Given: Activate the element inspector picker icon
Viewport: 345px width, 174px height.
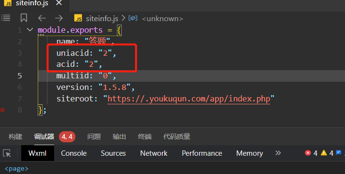Looking at the screenshot, I should point(7,153).
